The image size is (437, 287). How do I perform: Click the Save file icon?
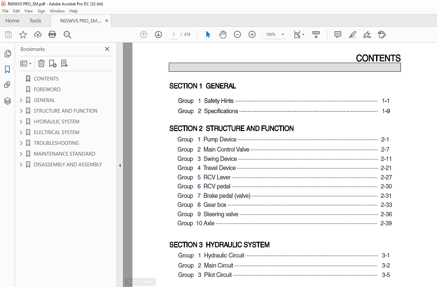8,35
